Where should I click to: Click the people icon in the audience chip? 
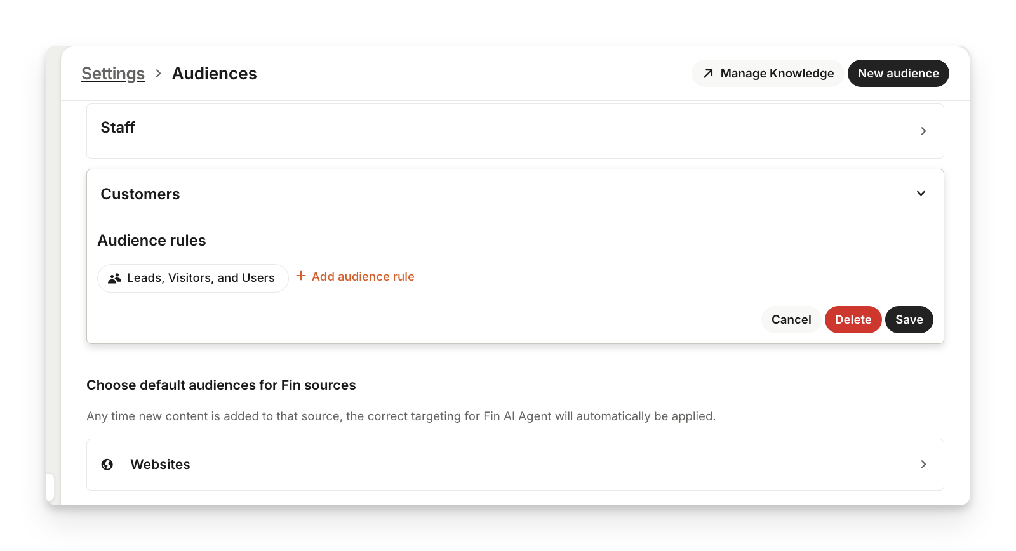(x=114, y=278)
